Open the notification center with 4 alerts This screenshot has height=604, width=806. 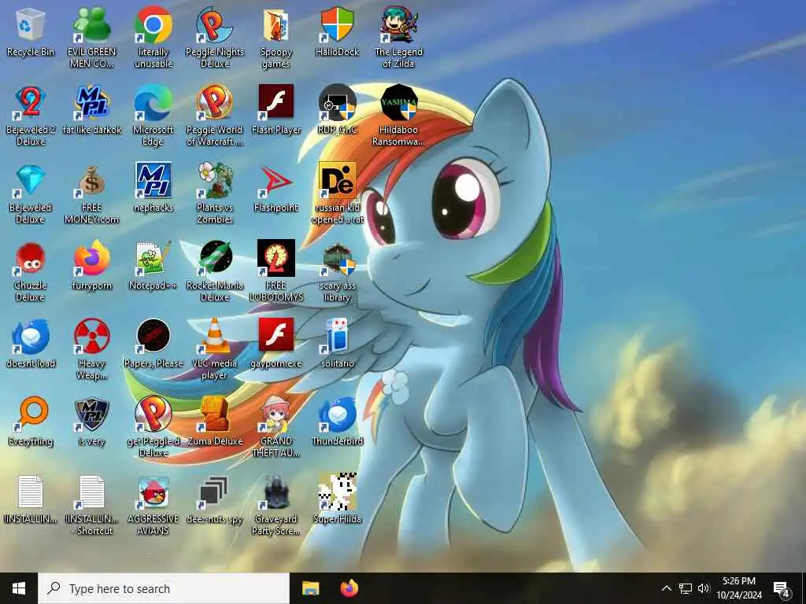[x=782, y=590]
